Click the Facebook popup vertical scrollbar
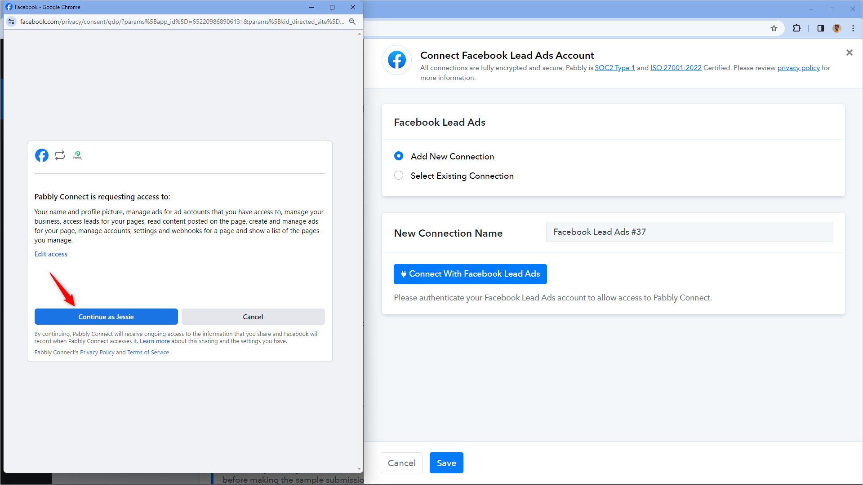863x485 pixels. (359, 251)
